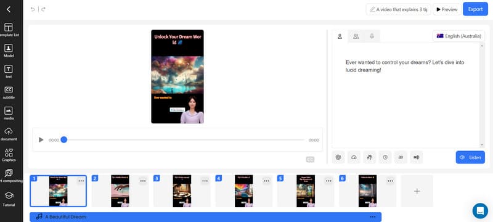This screenshot has height=222, width=493.
Task: Click the Listen button
Action: click(x=470, y=157)
